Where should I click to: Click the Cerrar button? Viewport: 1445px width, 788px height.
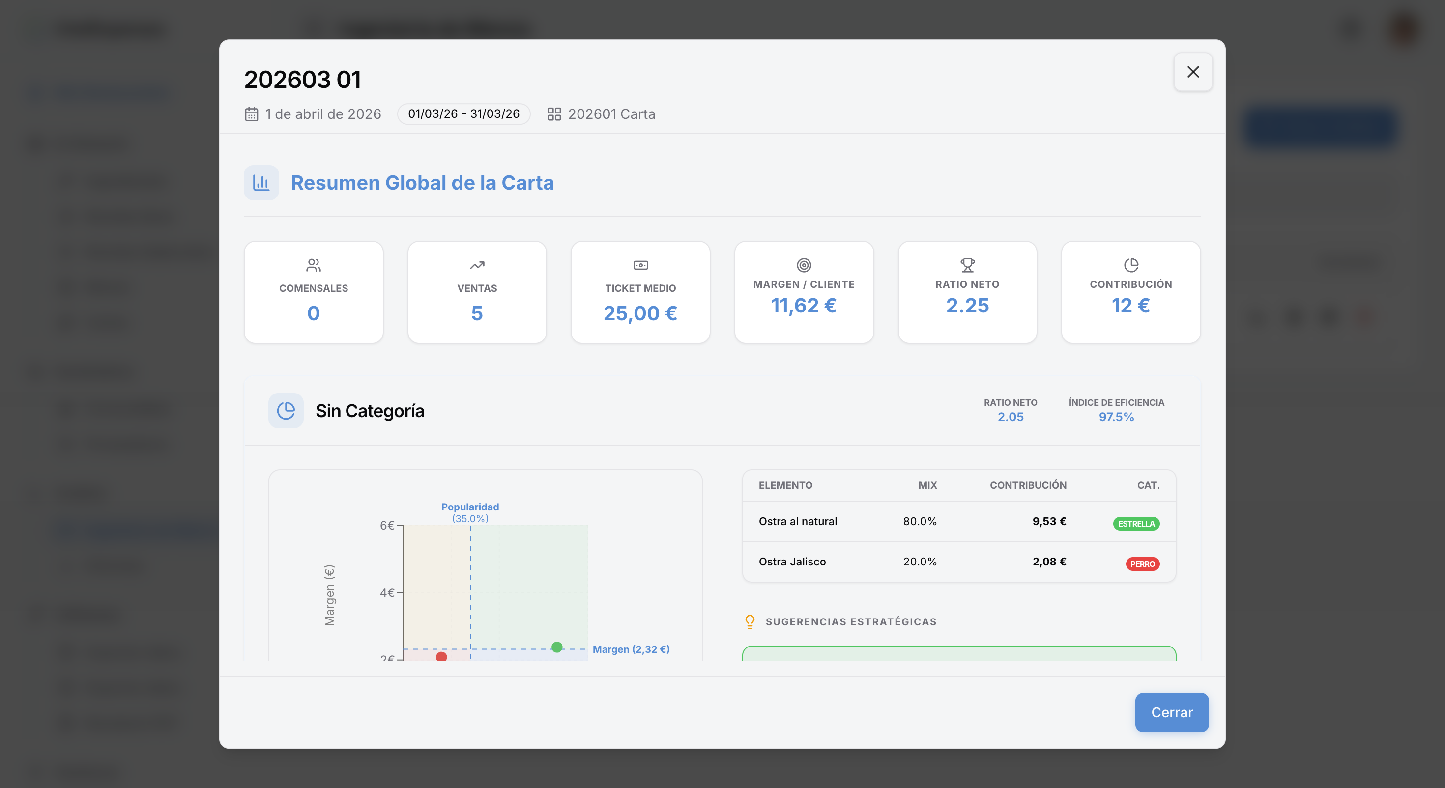point(1172,712)
